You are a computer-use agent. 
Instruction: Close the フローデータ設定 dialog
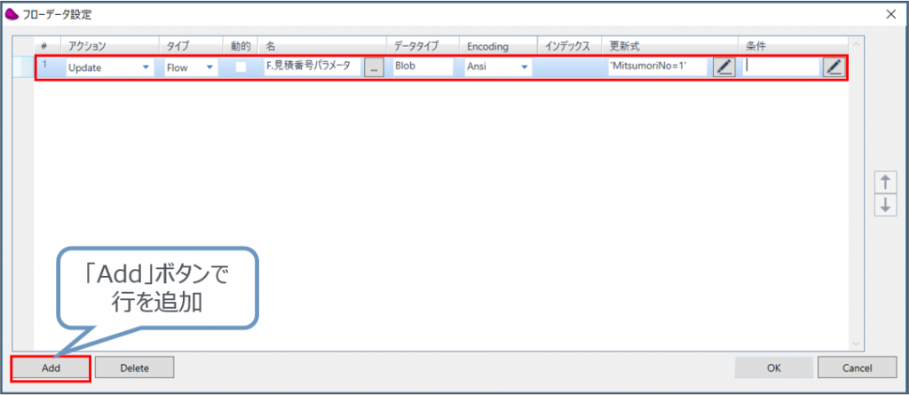[889, 14]
